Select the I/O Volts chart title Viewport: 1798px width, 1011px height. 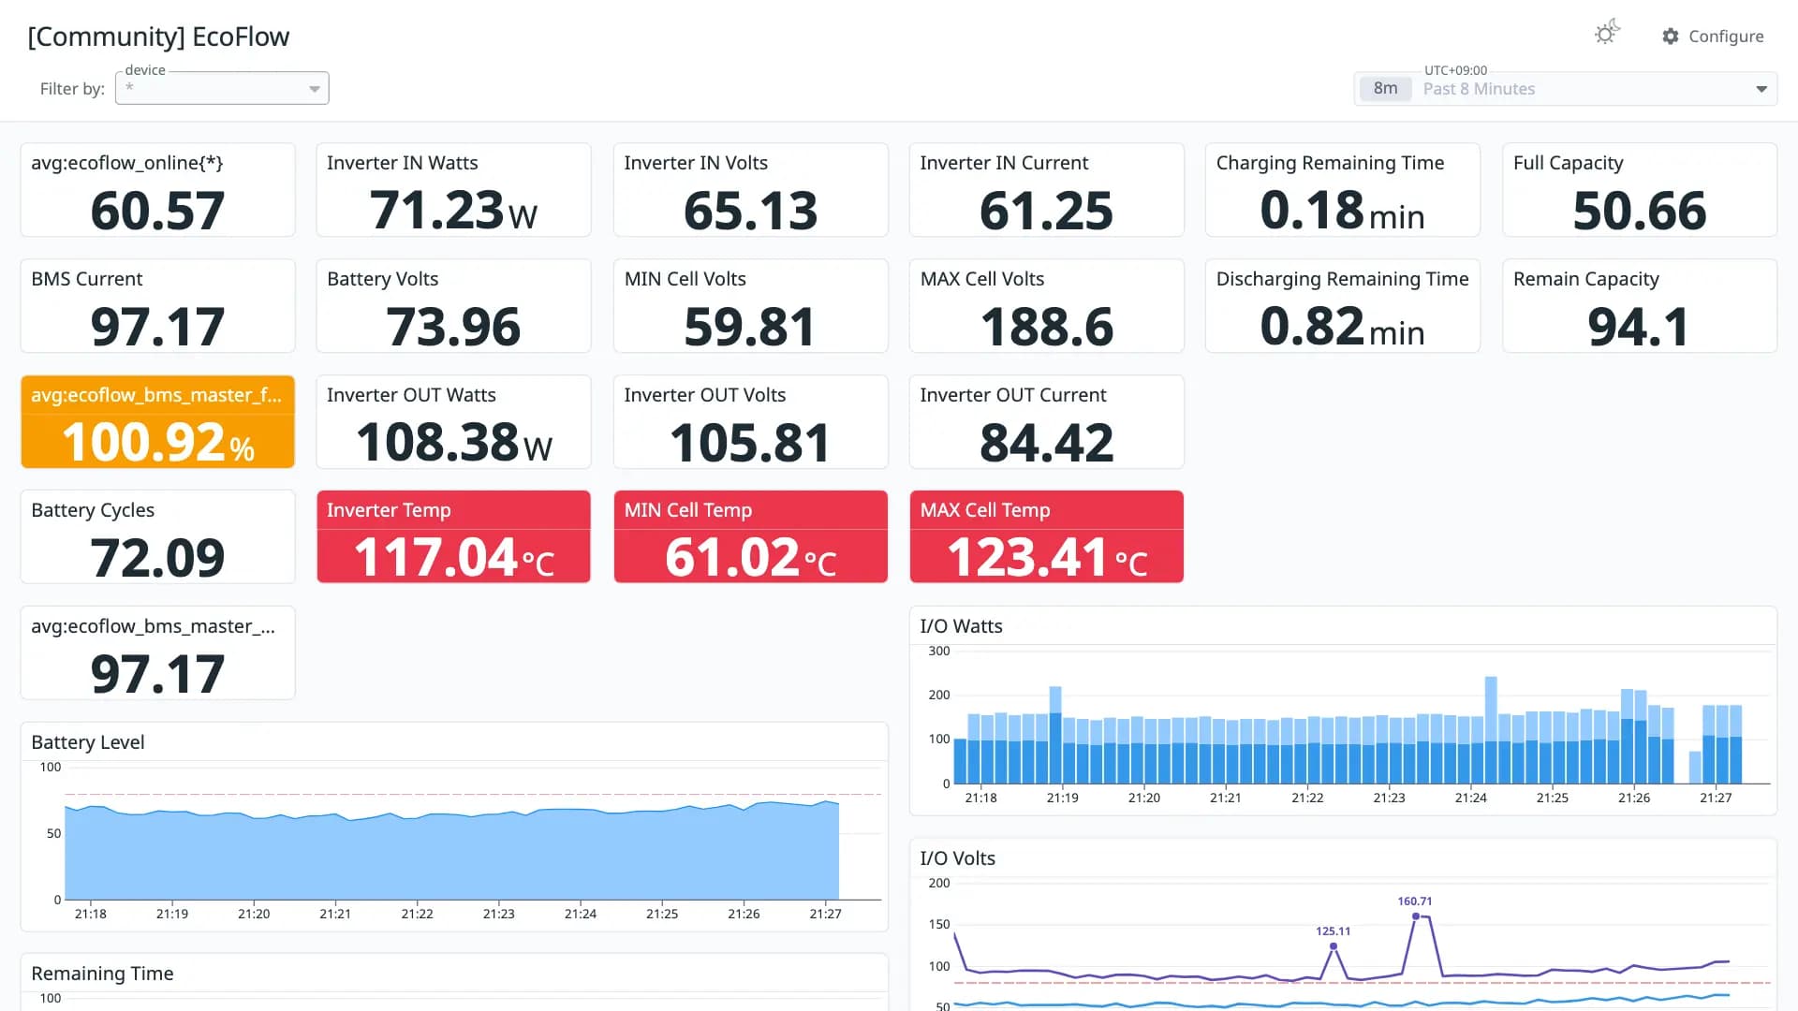[x=957, y=858]
